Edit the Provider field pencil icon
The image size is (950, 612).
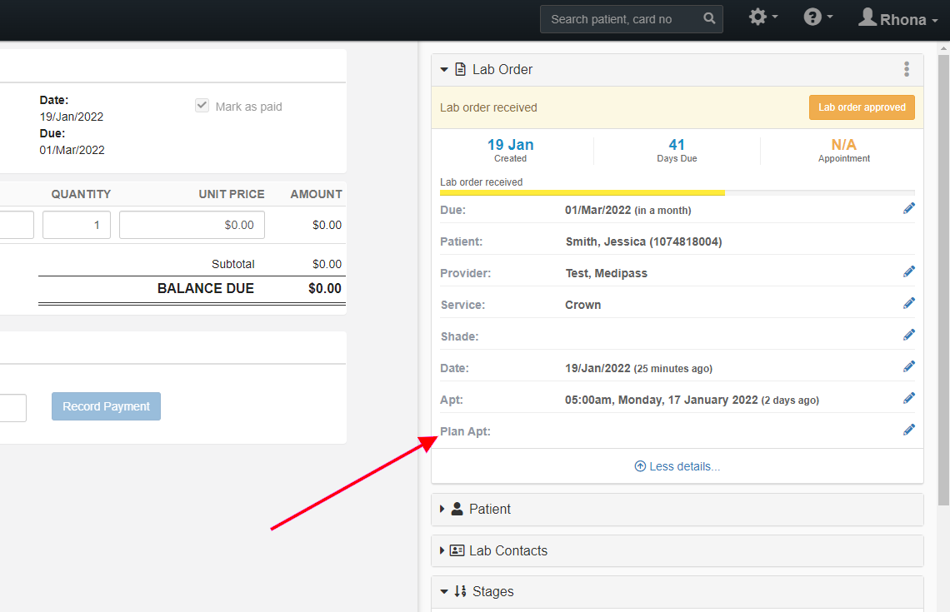click(909, 271)
